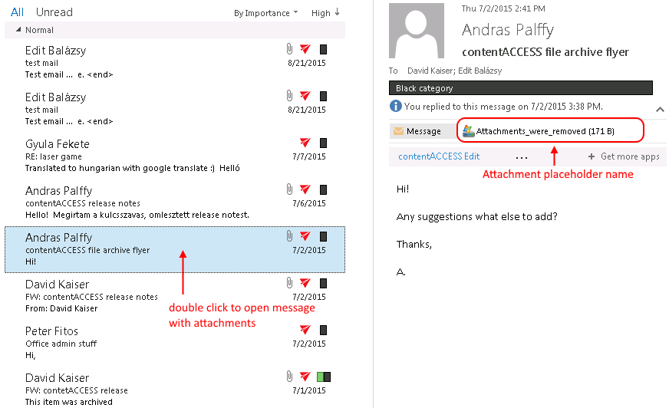Collapse the message header with chevron
This screenshot has width=669, height=408.
660,110
